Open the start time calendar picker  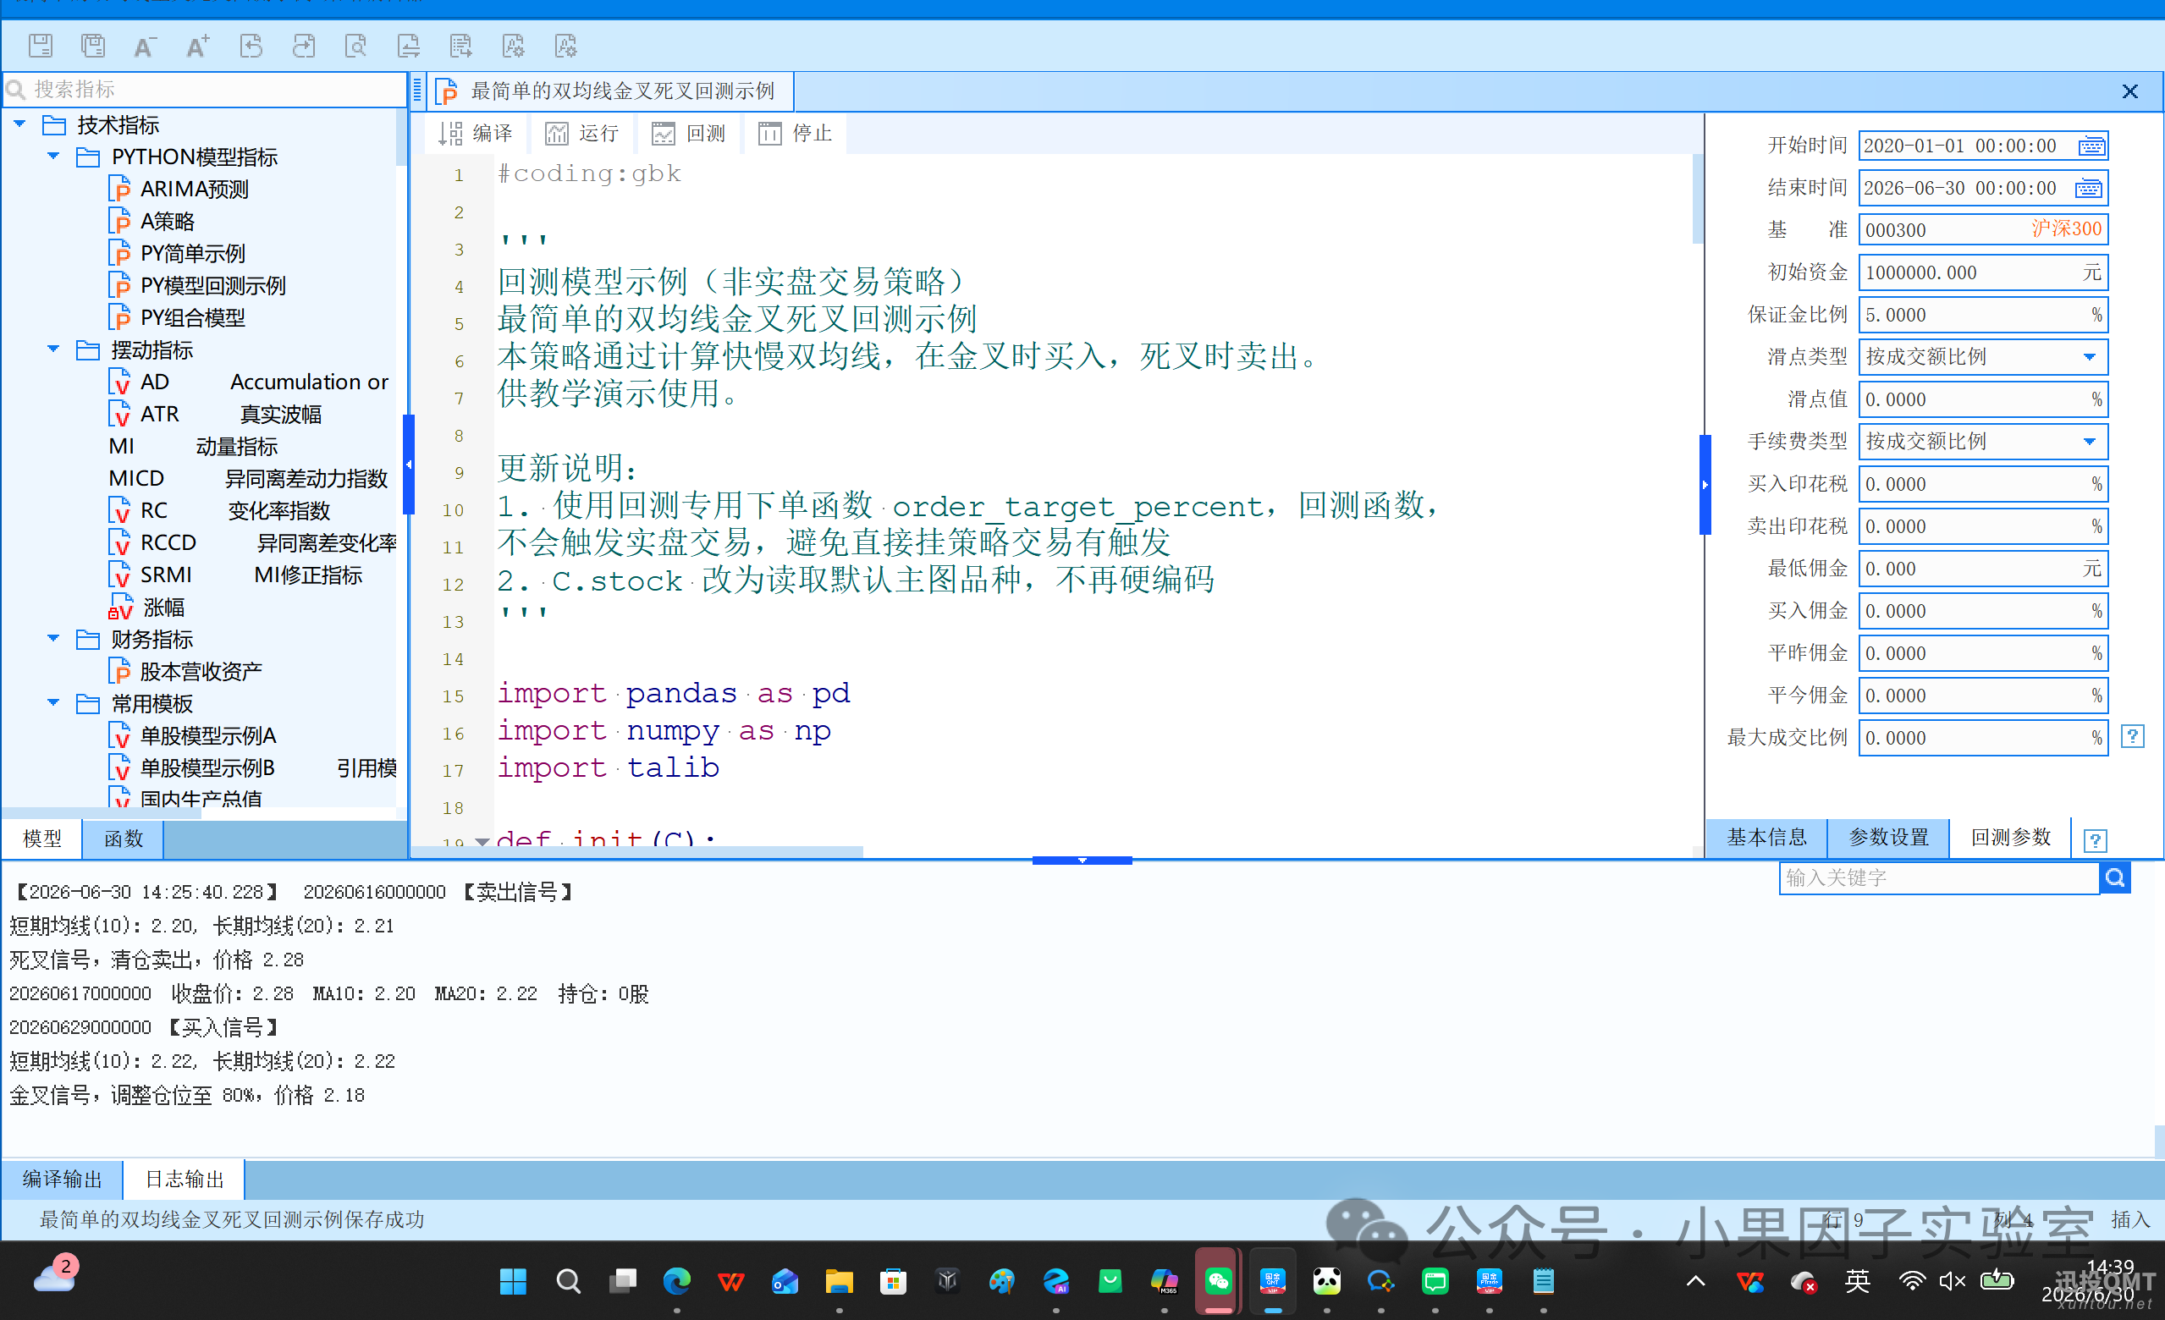pyautogui.click(x=2092, y=146)
